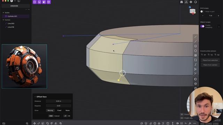The width and height of the screenshot is (223, 125).
Task: Click the Degrees input field
Action: [59, 106]
